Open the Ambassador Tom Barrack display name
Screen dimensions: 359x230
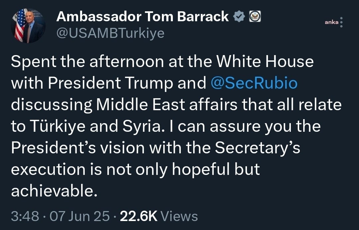pyautogui.click(x=143, y=17)
